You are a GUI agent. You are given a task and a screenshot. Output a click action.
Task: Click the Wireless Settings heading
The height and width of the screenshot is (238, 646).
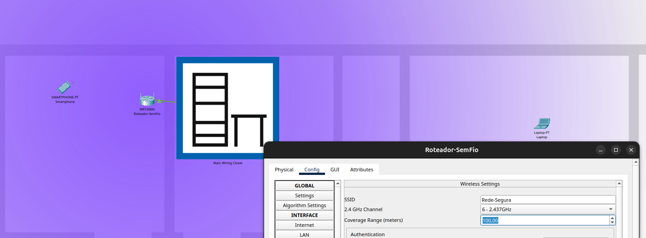click(x=480, y=184)
